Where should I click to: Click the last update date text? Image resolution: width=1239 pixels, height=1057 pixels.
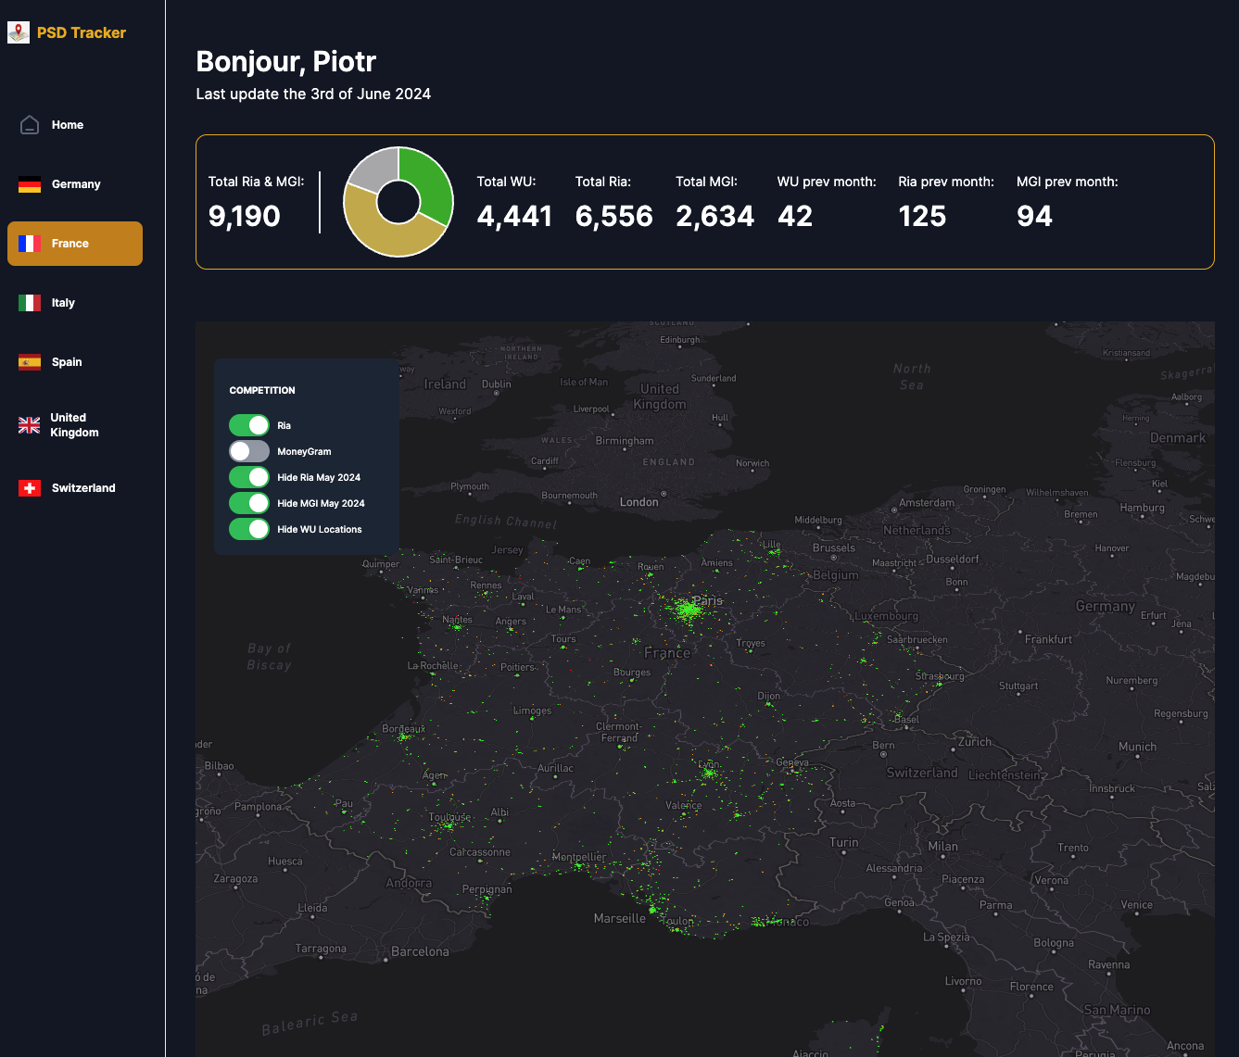(x=313, y=94)
